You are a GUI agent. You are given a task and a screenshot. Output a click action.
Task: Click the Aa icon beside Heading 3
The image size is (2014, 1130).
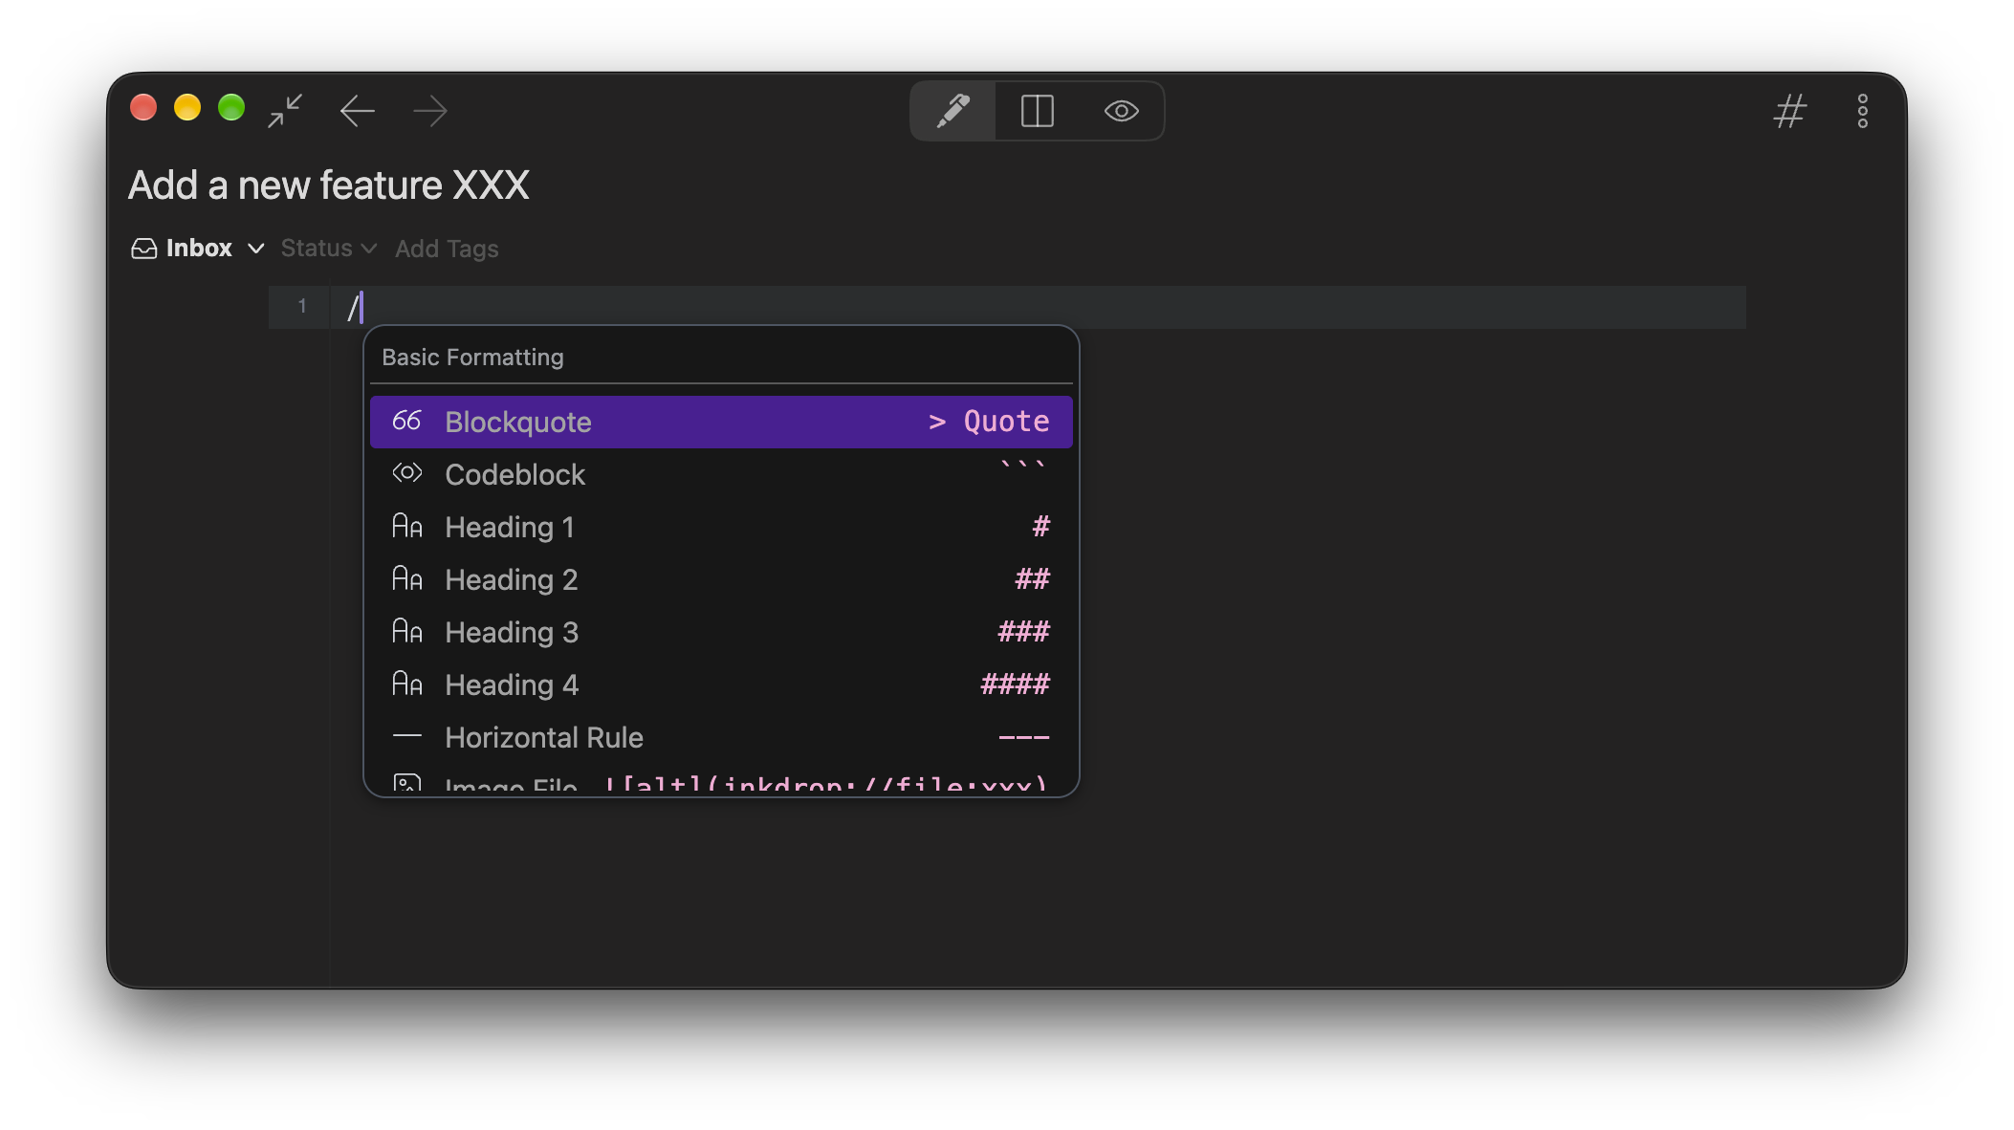406,631
